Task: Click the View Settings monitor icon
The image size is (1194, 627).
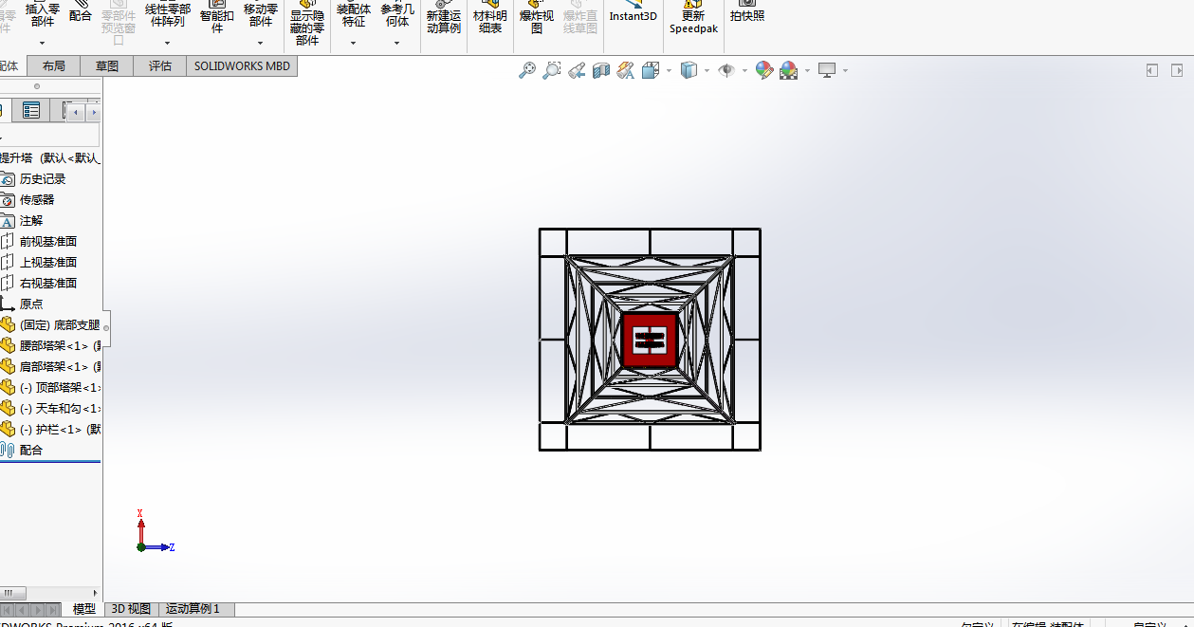Action: point(827,70)
